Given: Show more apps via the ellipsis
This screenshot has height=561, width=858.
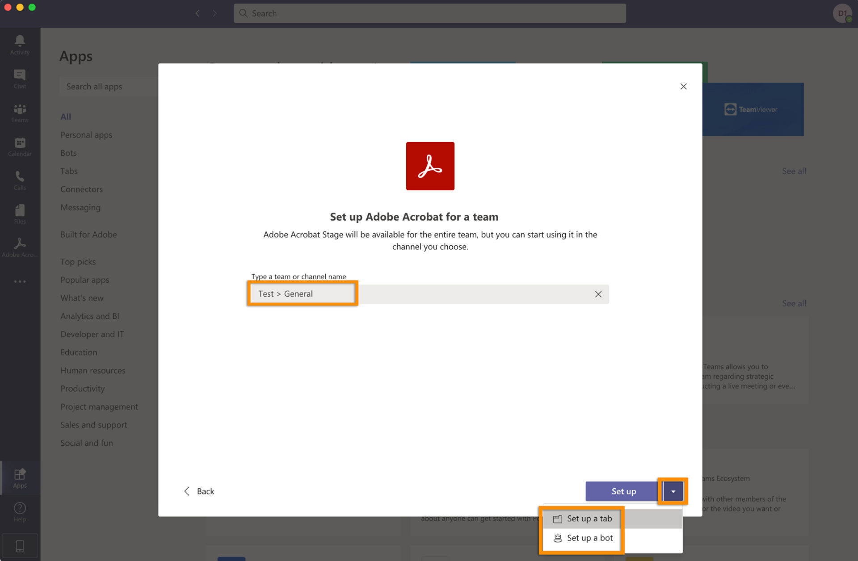Looking at the screenshot, I should tap(20, 281).
